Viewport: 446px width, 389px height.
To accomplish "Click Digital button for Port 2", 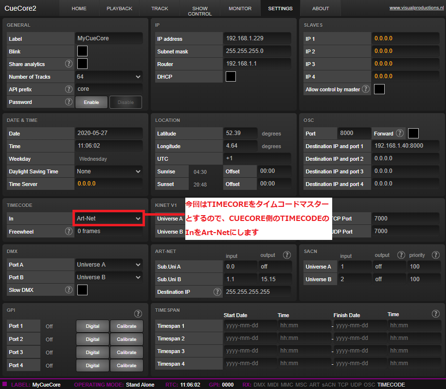I will (x=92, y=339).
